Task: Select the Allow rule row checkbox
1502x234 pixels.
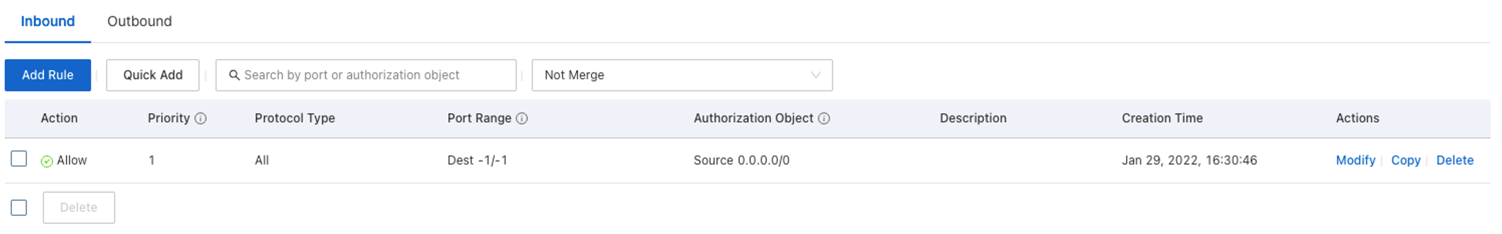Action: click(18, 159)
